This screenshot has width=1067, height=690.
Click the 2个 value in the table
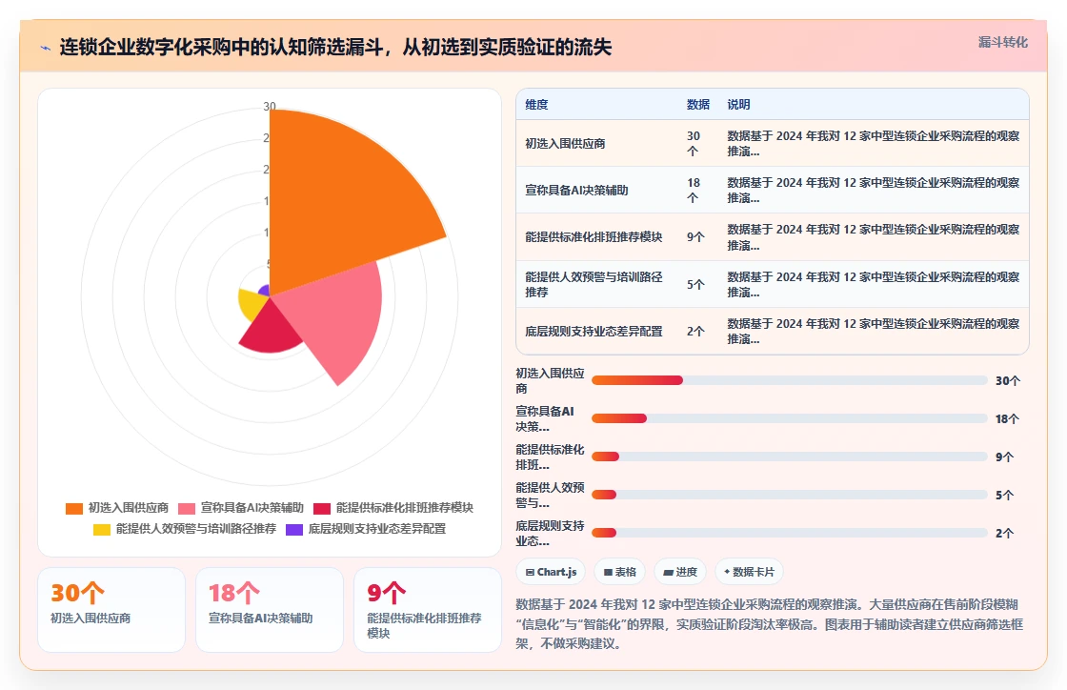pos(695,332)
